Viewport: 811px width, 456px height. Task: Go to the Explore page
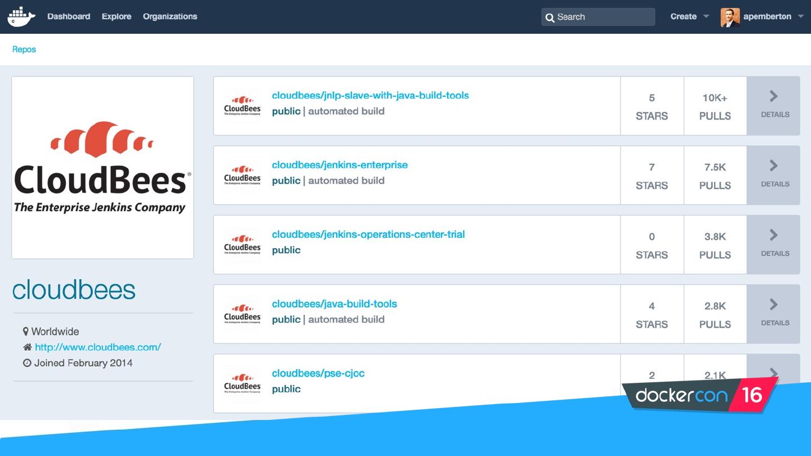coord(117,17)
